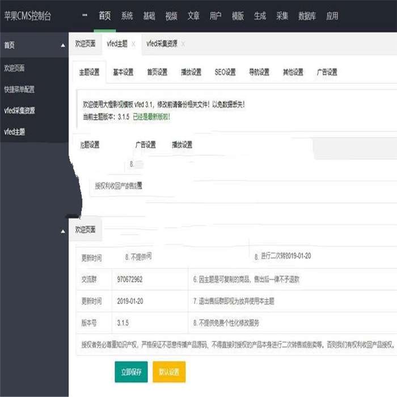Viewport: 397px width, 397px height.
Task: Click the 立即保存 button
Action: tap(131, 371)
